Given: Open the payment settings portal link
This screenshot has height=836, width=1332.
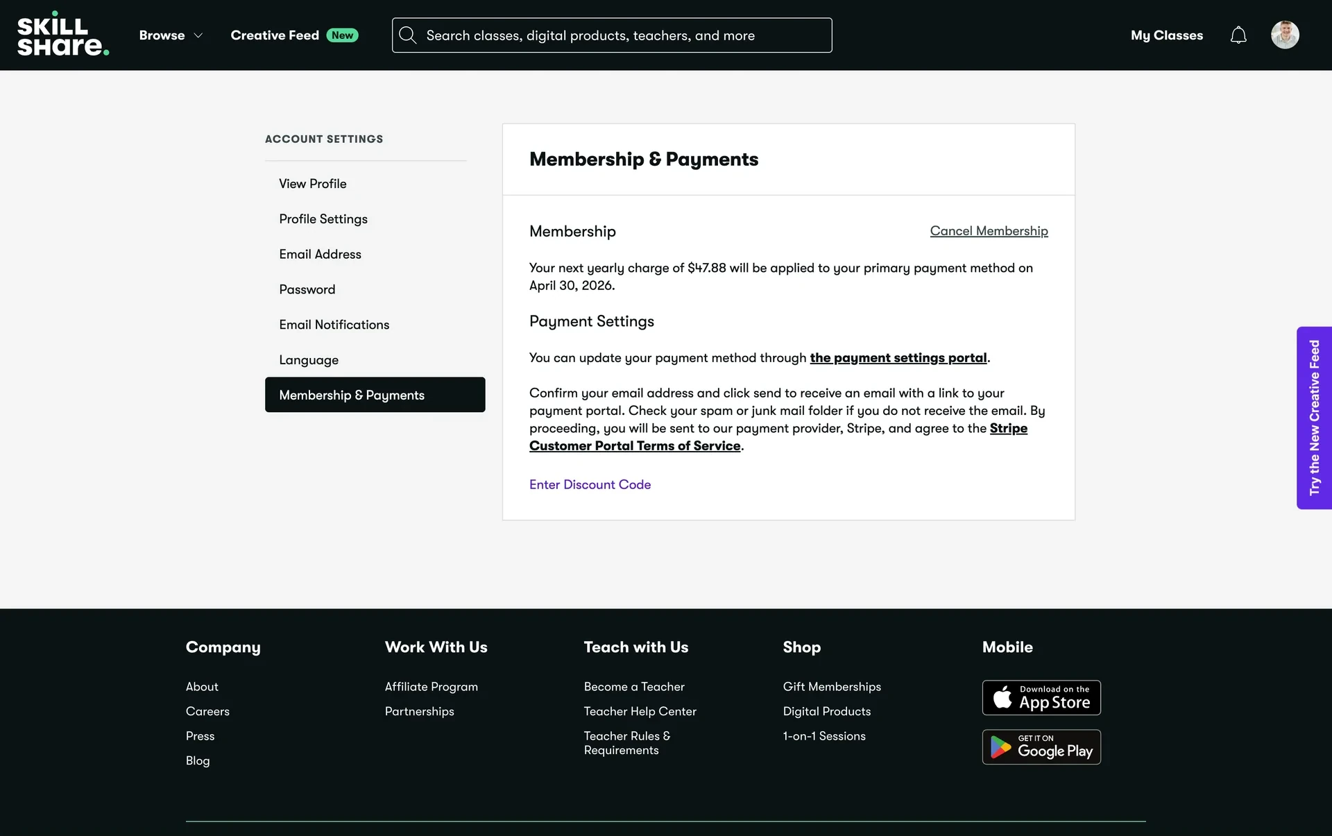Looking at the screenshot, I should pyautogui.click(x=898, y=358).
